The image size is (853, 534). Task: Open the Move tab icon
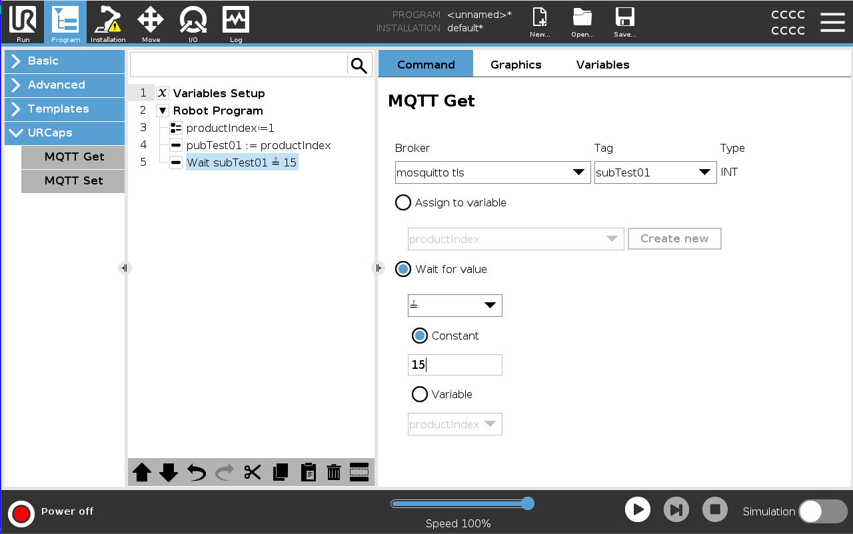click(x=151, y=23)
